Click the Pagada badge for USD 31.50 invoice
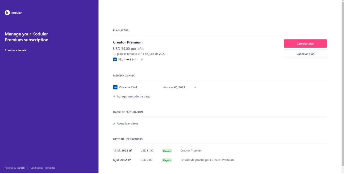The width and height of the screenshot is (344, 174). [x=167, y=151]
